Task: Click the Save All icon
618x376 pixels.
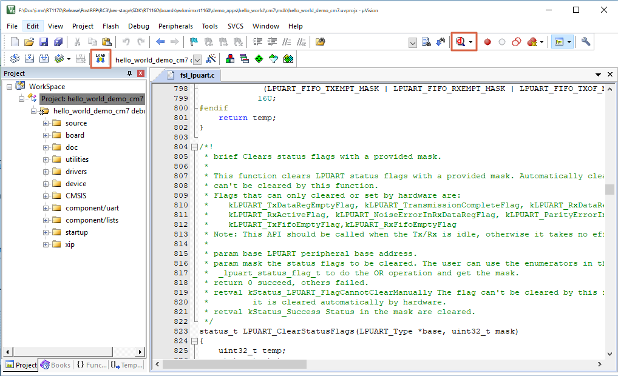Action: point(58,42)
